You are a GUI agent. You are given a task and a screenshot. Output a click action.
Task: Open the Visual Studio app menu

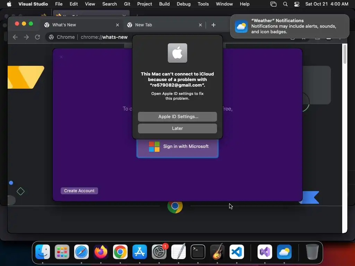pyautogui.click(x=33, y=4)
